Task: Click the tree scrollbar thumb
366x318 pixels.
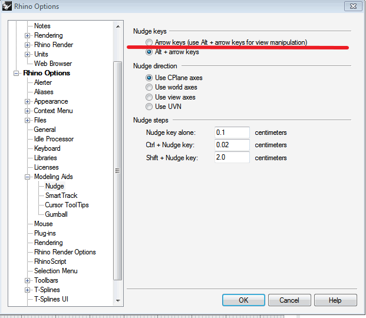Action: [x=117, y=171]
